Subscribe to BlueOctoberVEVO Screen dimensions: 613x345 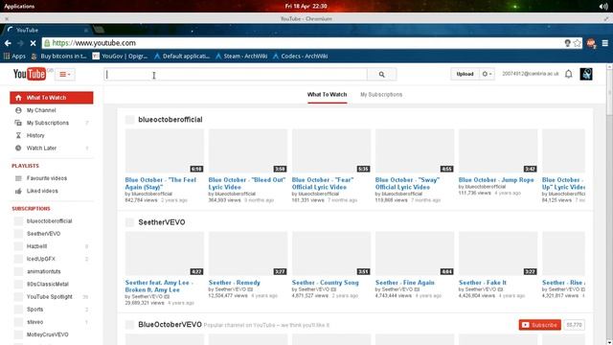540,325
